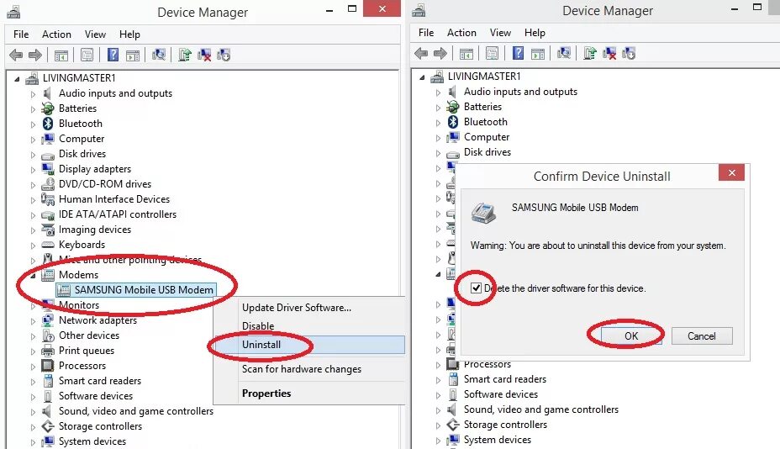
Task: Click Bluetooth icon in right window tree
Action: 453,122
